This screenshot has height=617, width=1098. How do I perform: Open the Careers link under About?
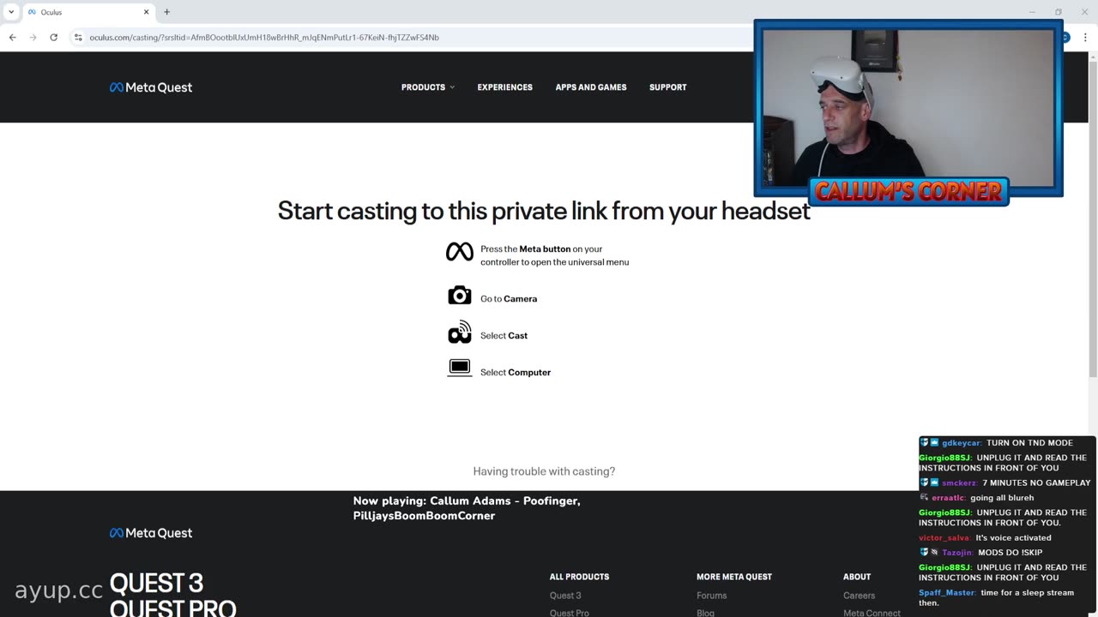[859, 596]
